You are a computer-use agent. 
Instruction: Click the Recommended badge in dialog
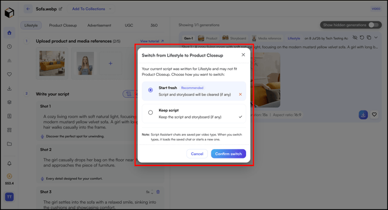[192, 88]
